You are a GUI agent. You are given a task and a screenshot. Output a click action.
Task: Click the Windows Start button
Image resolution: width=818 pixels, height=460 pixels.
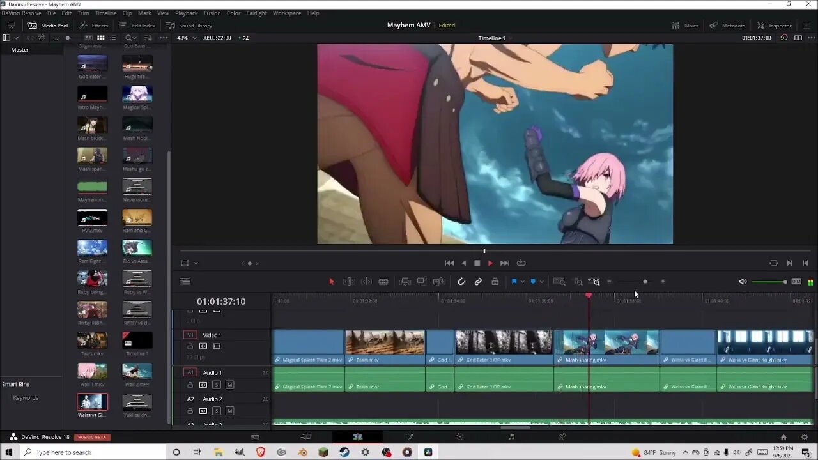pos(9,452)
